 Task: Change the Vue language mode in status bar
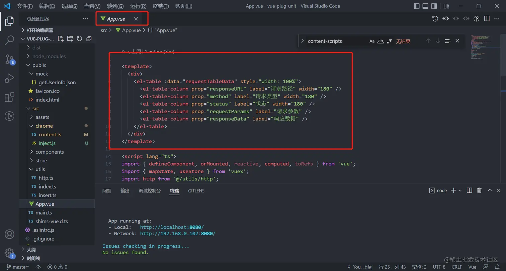[472, 267]
